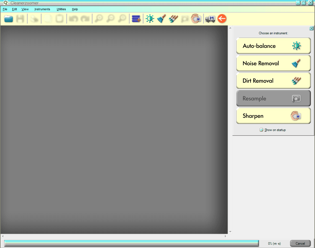Select Auto-balance sun icon in toolbar
315x248 pixels.
[x=150, y=19]
